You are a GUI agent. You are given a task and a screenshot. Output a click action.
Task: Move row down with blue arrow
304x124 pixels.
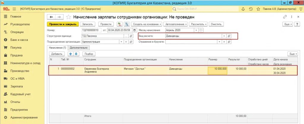coord(76,54)
